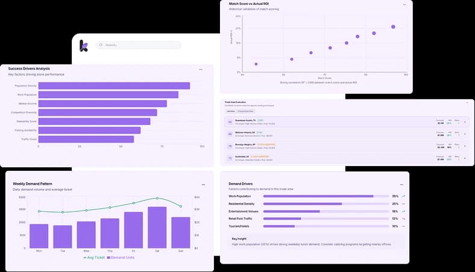Expand the Brooklyn Heights, NY row
This screenshot has width=475, height=272.
click(465, 146)
